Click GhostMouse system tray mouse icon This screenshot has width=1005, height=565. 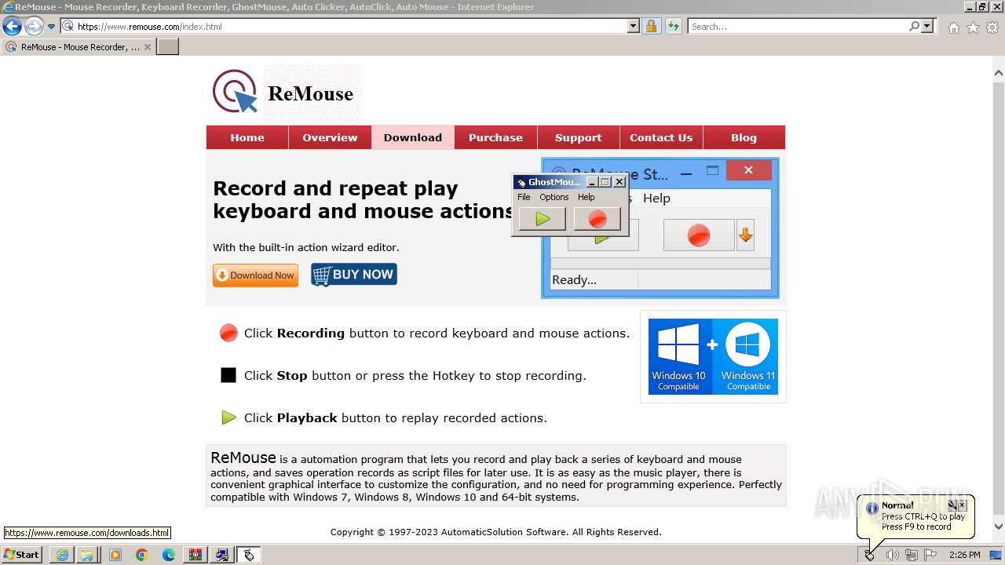[x=870, y=555]
